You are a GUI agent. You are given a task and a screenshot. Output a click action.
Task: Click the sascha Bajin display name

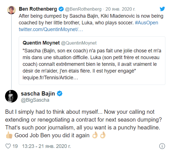pyautogui.click(x=38, y=93)
